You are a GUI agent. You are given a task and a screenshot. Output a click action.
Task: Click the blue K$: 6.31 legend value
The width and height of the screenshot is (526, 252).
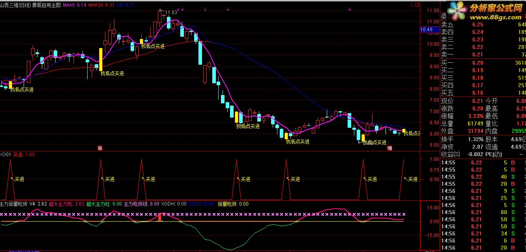125,5
